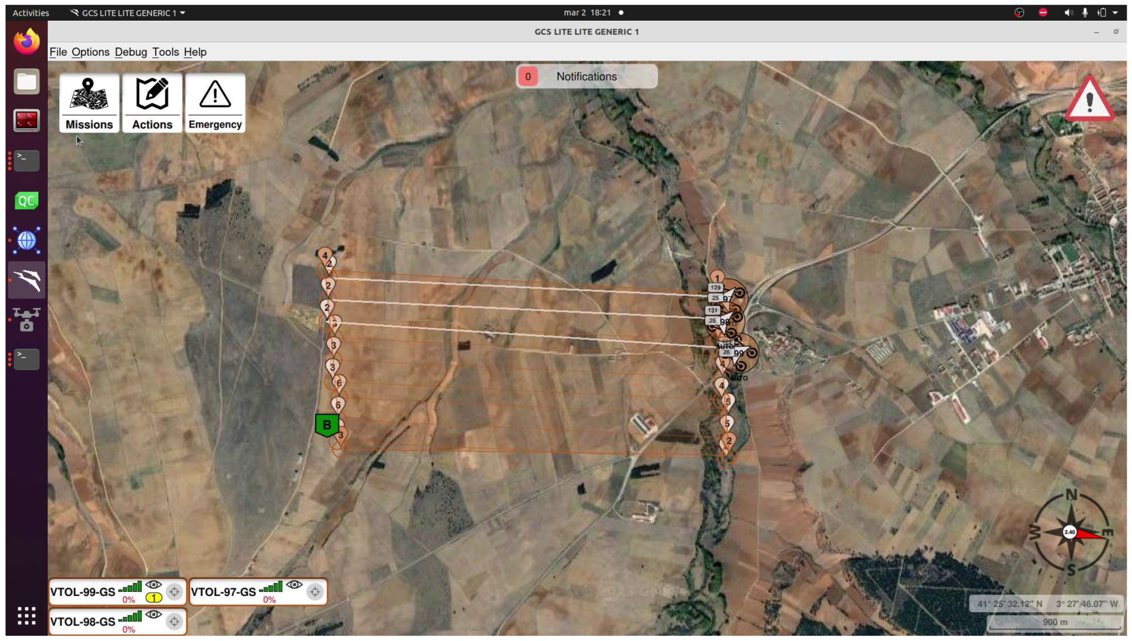Center map on VTOL-97-GS with crosshair
This screenshot has height=641, width=1132.
[315, 592]
